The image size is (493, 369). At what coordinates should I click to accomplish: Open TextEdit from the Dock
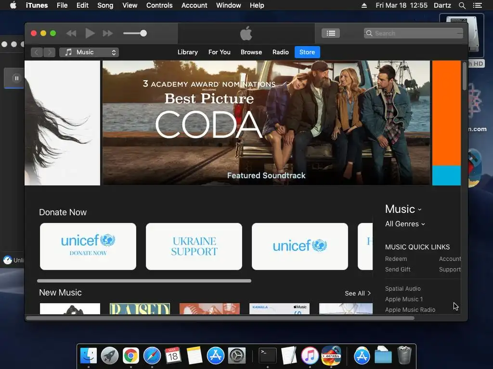pyautogui.click(x=289, y=356)
